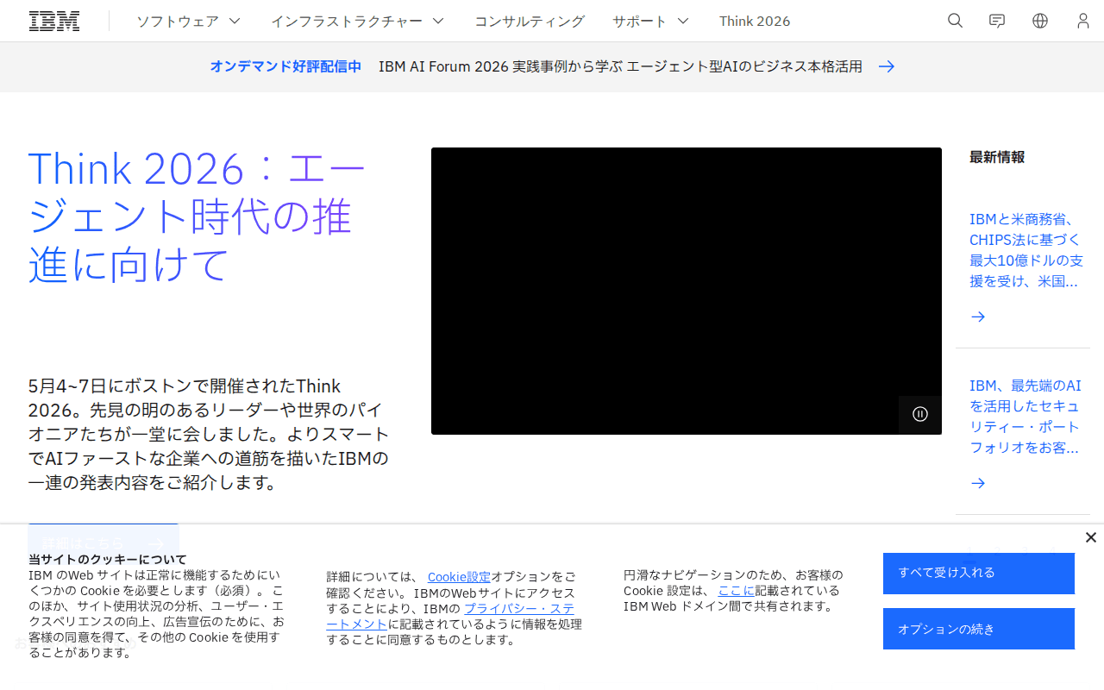Click the arrow icon in the AI Forum banner
1104x690 pixels.
pyautogui.click(x=887, y=66)
